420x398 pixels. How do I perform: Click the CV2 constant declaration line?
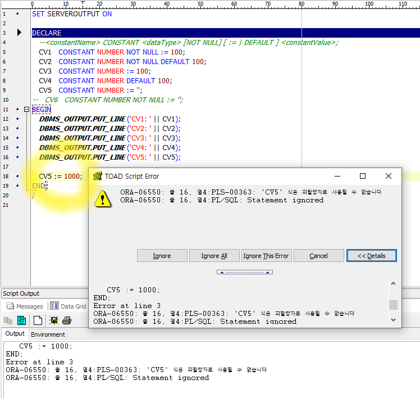pyautogui.click(x=122, y=62)
